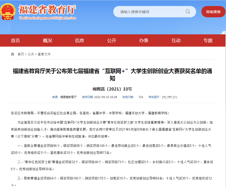The image size is (226, 188).
Task: Open 公开 in the red navigation bar
Action: click(112, 41)
